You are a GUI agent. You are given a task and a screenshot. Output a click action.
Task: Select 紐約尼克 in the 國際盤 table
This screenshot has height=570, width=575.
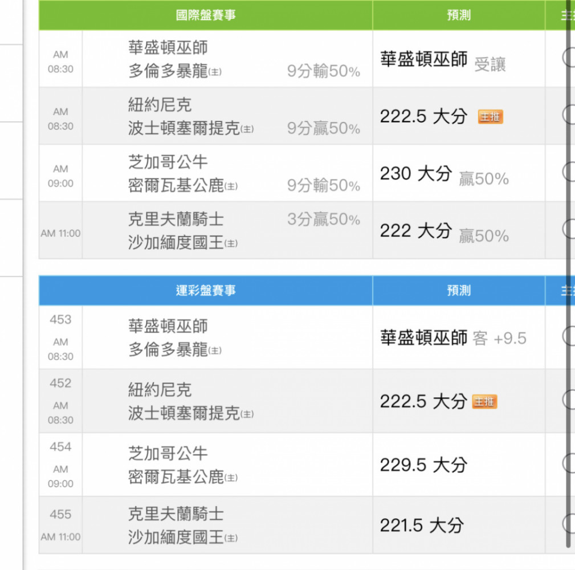(x=160, y=104)
